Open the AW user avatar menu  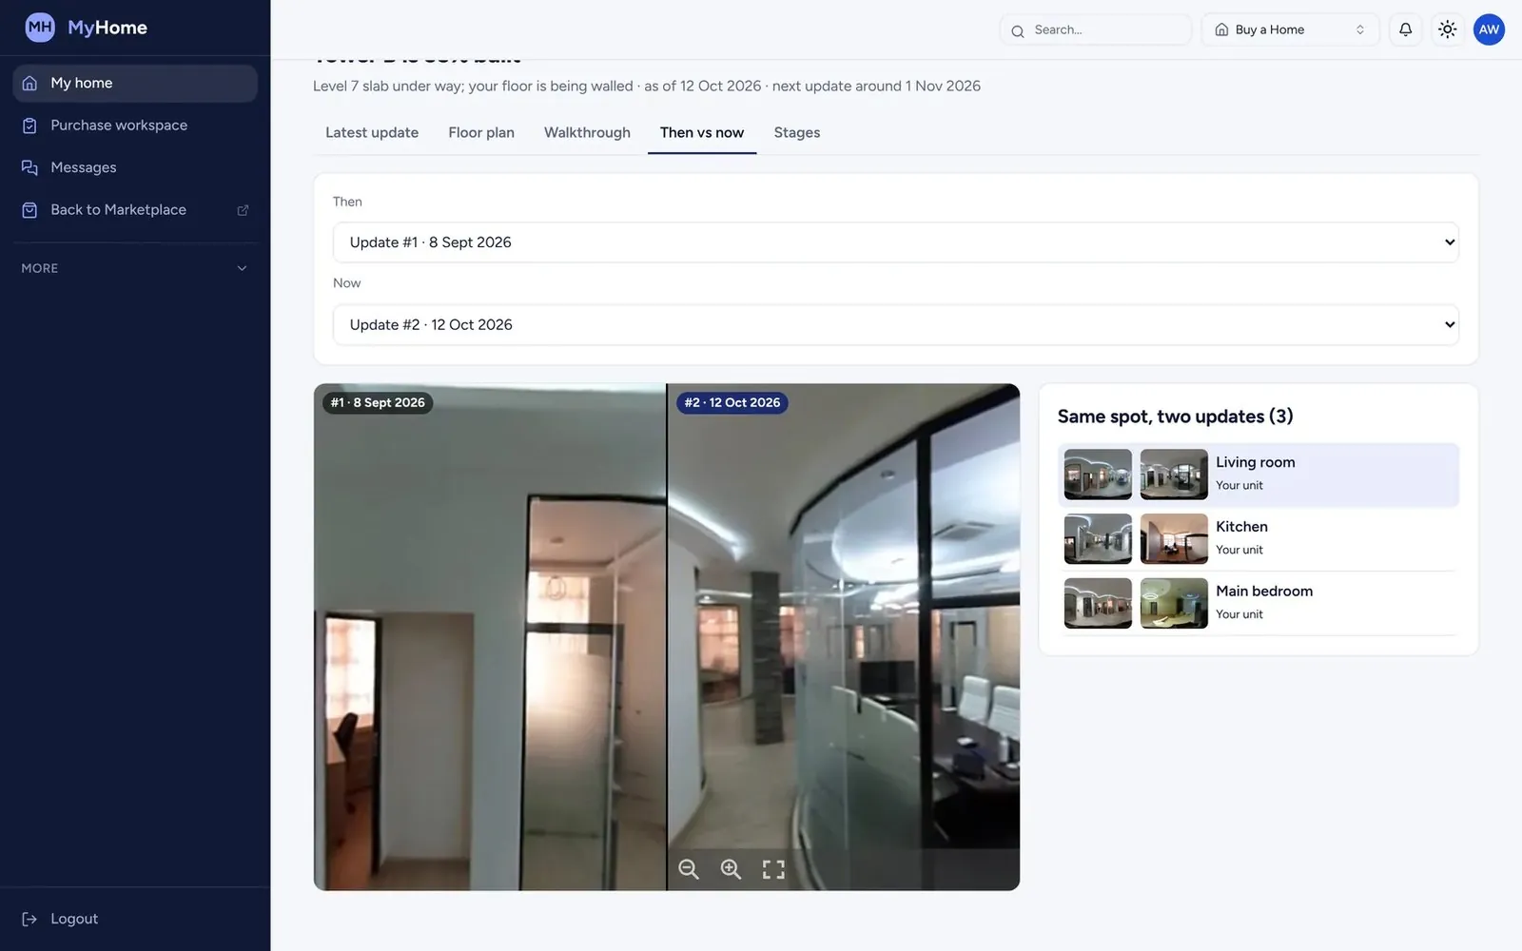(x=1489, y=29)
